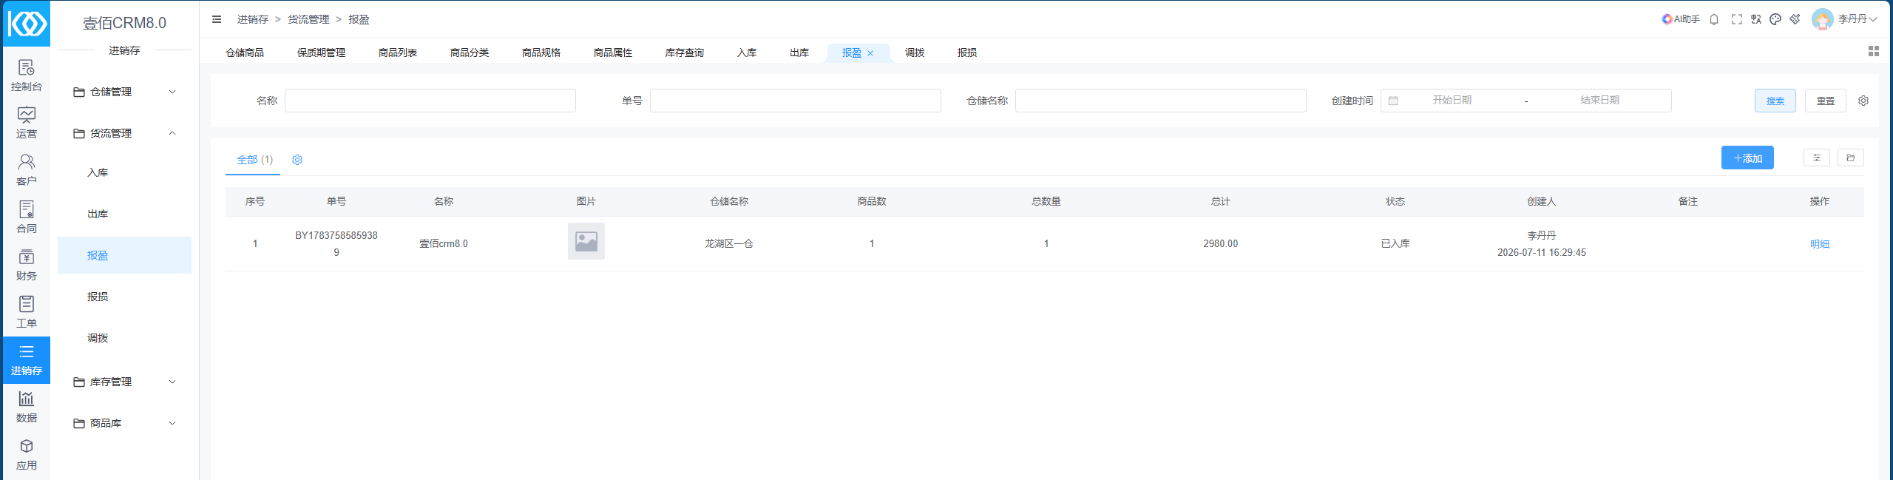Click the 货流管理 breadcrumb link
Screen dimensions: 1893x480
(308, 19)
